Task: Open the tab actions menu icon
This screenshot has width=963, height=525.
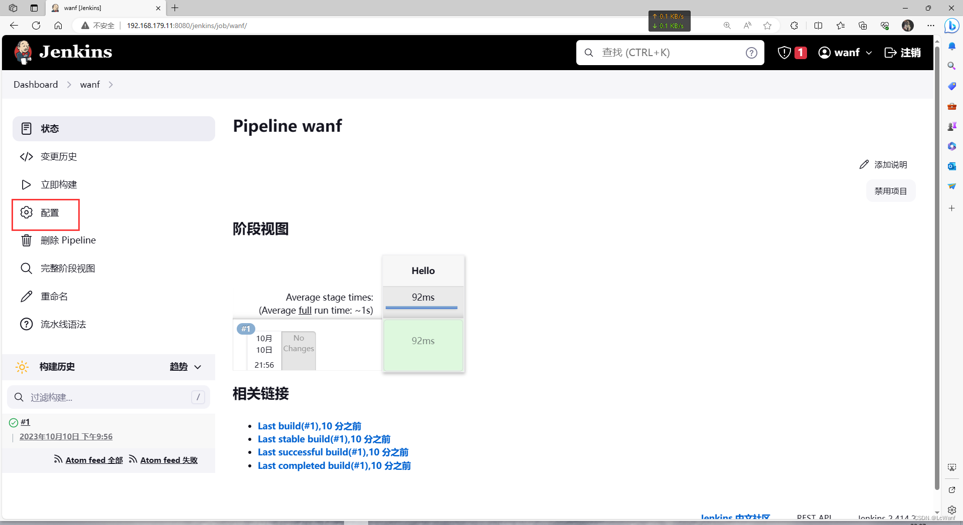Action: click(x=34, y=8)
